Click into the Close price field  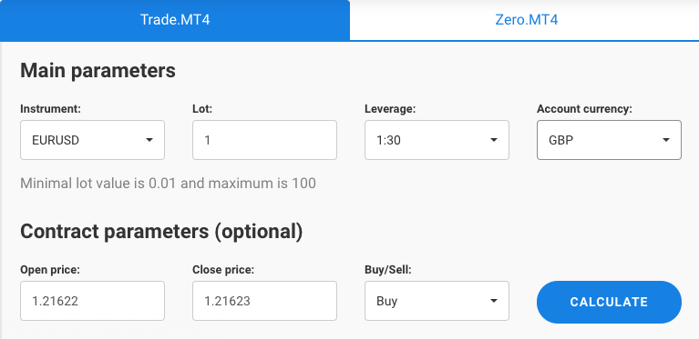pyautogui.click(x=264, y=301)
